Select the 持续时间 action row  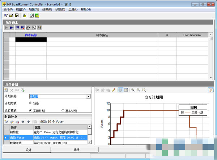(46, 143)
